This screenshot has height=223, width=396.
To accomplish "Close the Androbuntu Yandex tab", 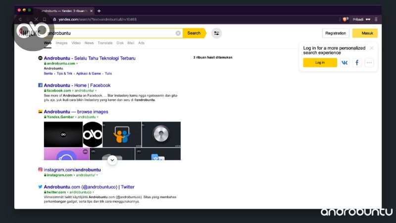I will pos(92,11).
